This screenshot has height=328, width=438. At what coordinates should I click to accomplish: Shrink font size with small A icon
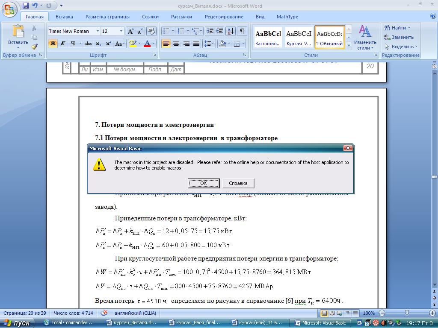tap(140, 31)
